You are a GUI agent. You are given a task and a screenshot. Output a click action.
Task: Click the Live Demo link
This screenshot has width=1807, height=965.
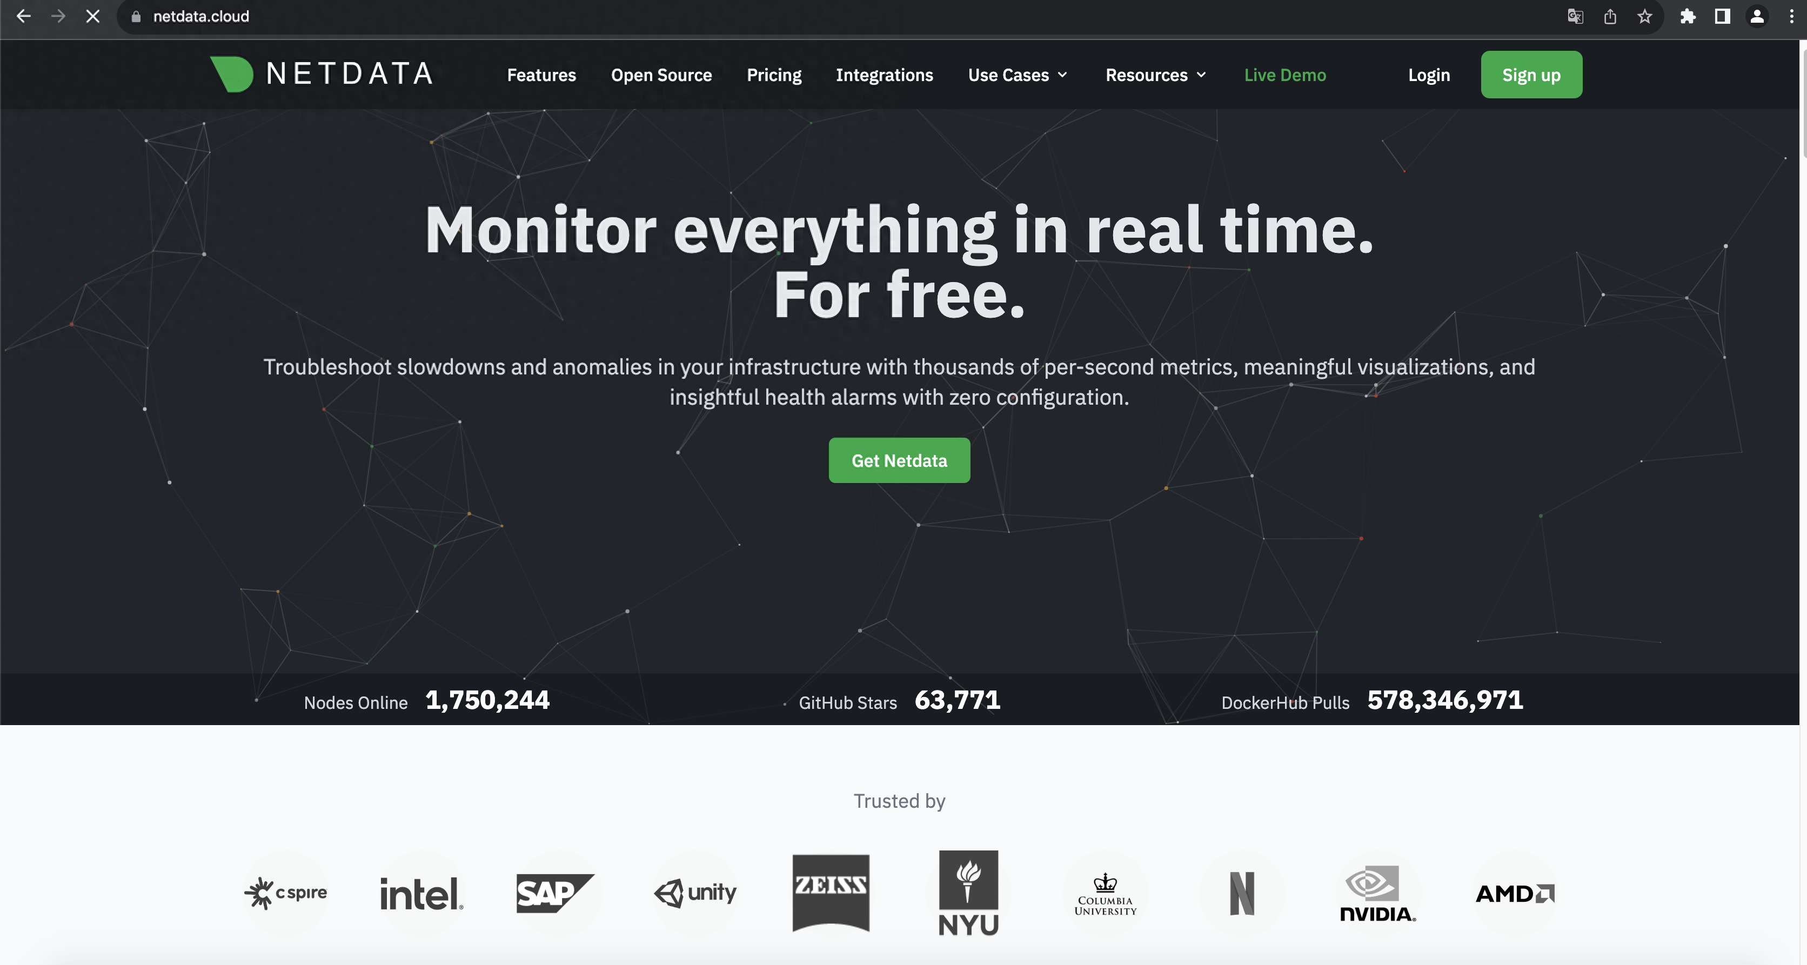point(1285,74)
